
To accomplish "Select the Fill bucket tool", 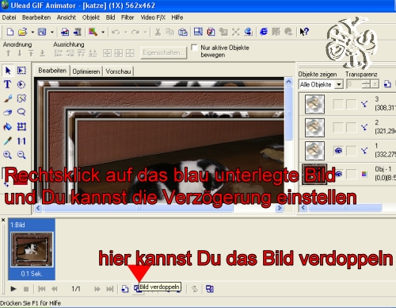I will 7,127.
